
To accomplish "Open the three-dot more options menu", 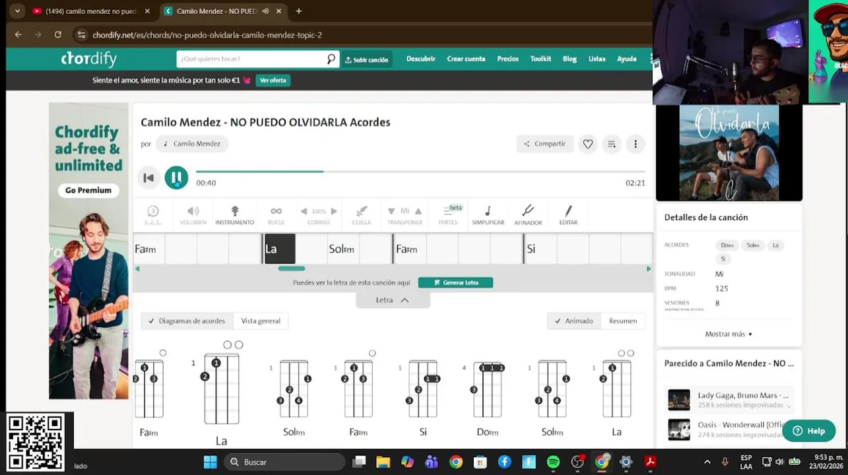I will coord(636,144).
